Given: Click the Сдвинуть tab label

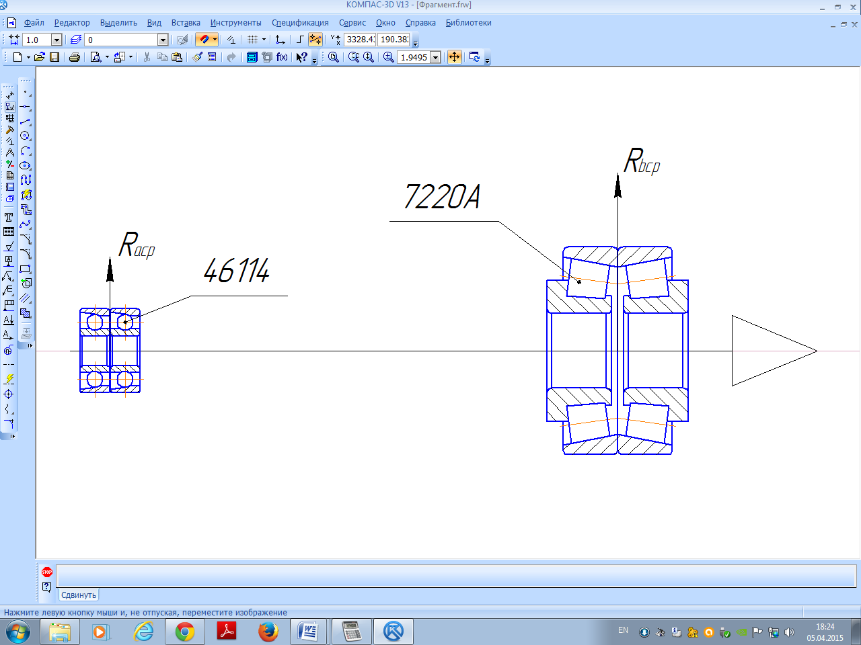Looking at the screenshot, I should coord(79,595).
